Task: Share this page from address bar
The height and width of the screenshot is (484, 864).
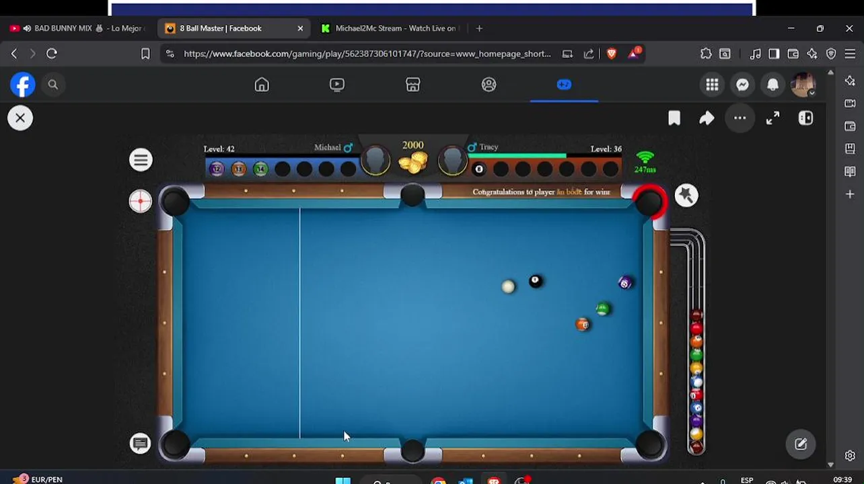Action: click(589, 54)
